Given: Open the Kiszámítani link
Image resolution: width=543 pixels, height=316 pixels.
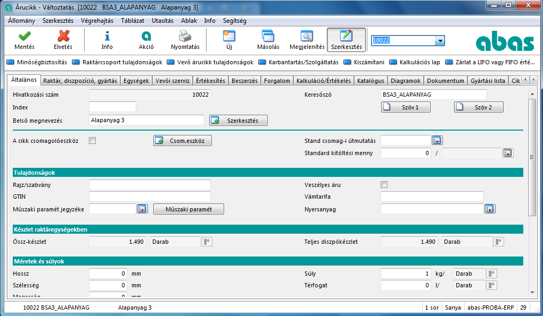Looking at the screenshot, I should tap(364, 62).
